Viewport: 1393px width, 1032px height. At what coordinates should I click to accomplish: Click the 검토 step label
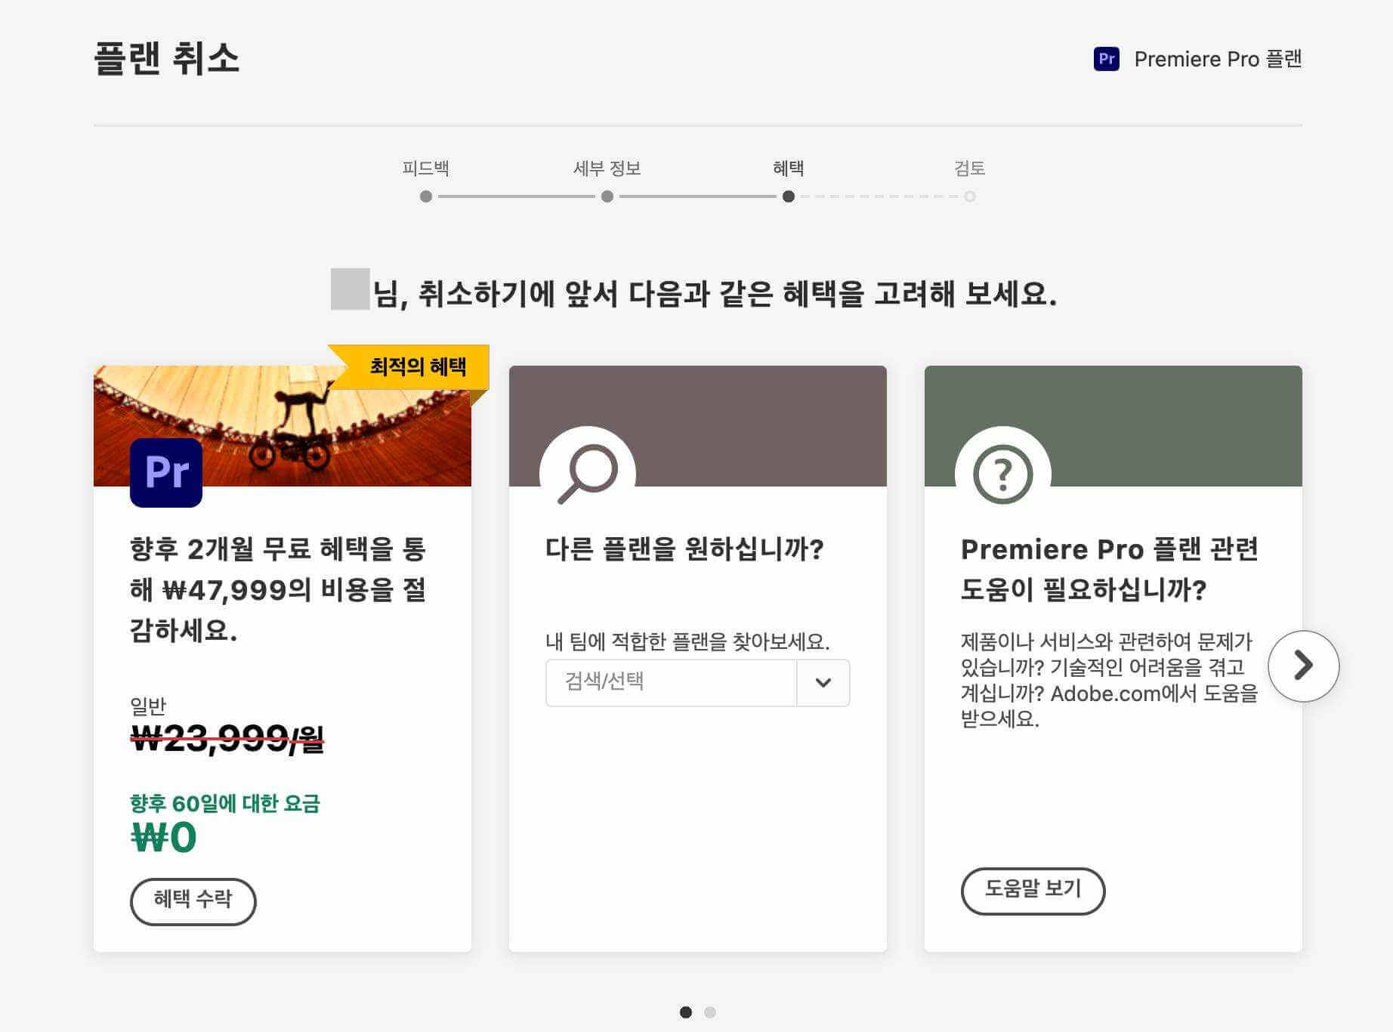point(970,168)
